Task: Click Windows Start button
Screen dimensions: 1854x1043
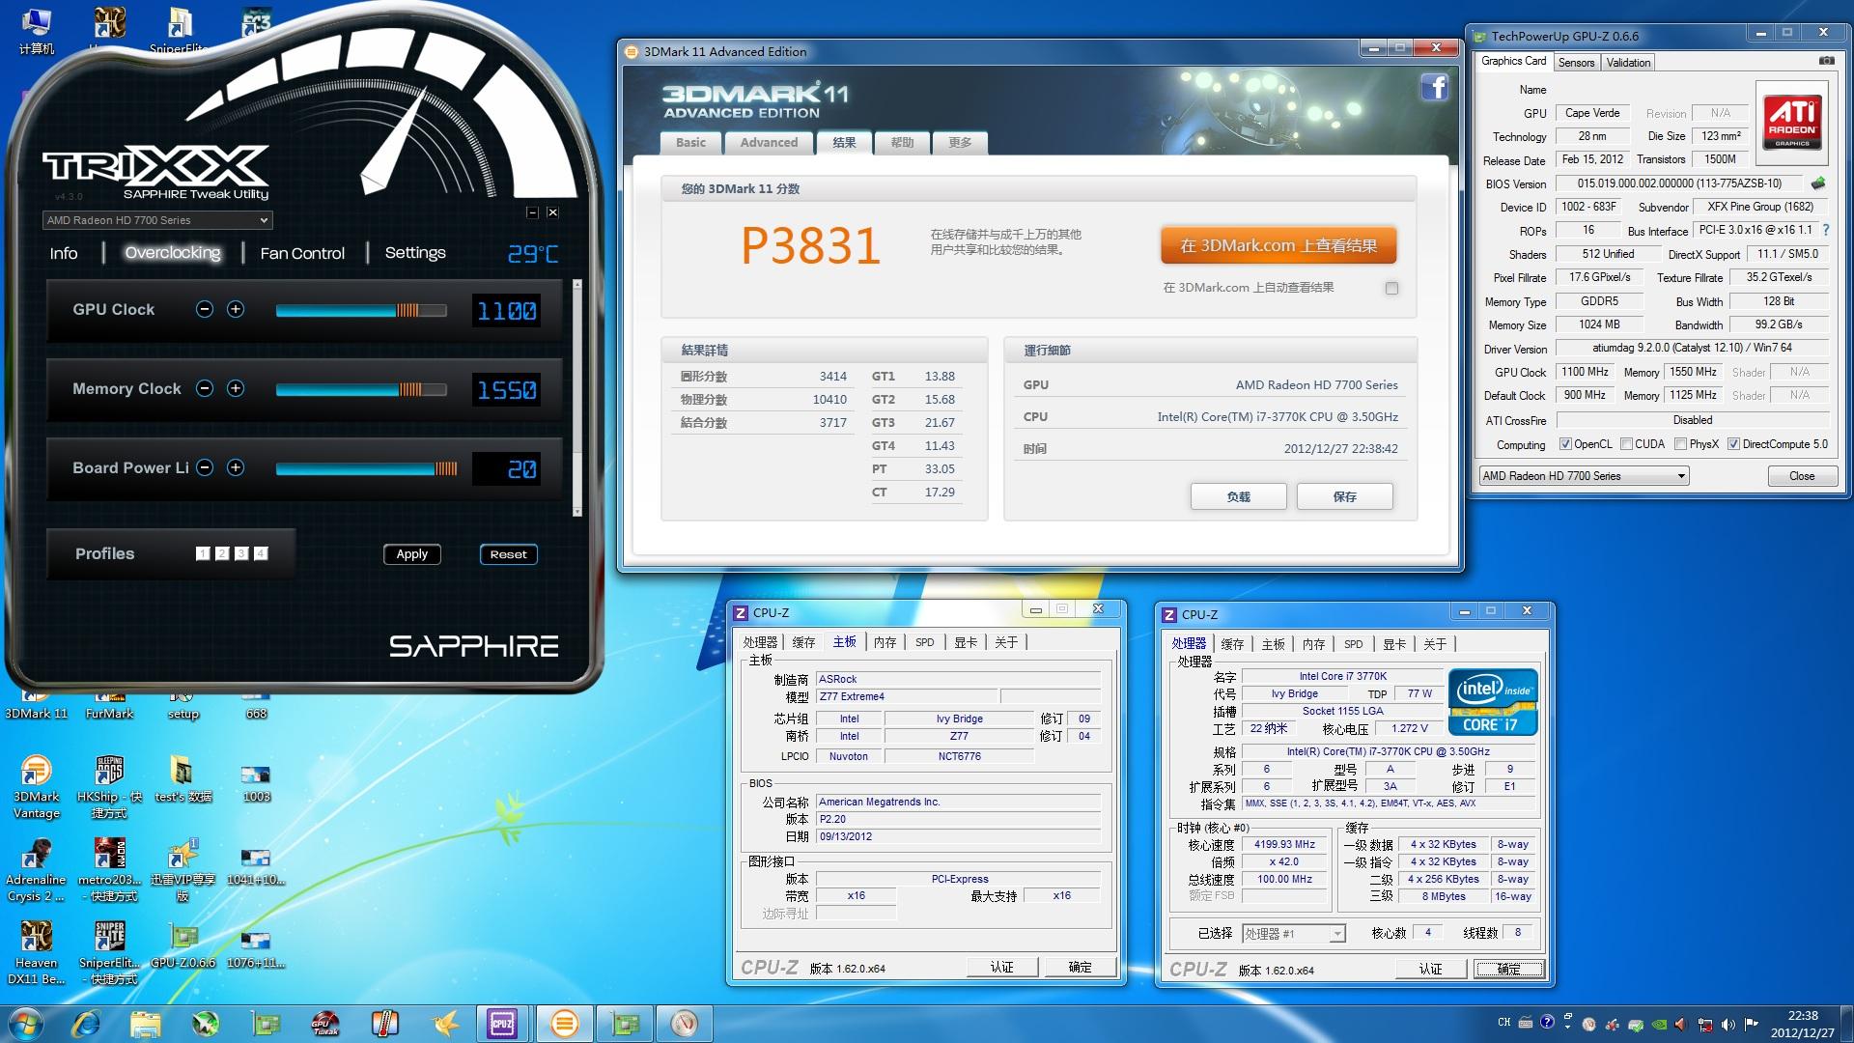Action: pyautogui.click(x=26, y=1023)
